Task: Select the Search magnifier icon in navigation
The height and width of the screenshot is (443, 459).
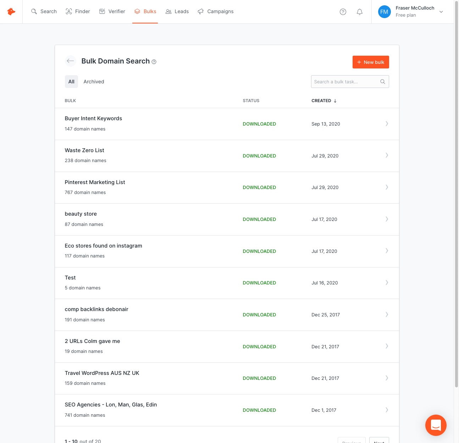Action: [34, 11]
